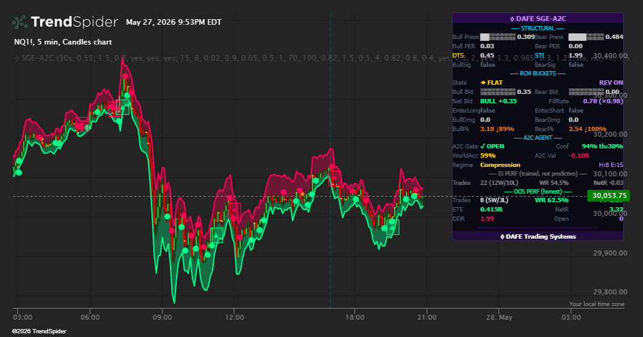The height and width of the screenshot is (337, 643).
Task: Select the OOS trades value 8 (5W/3L)
Action: tap(494, 200)
